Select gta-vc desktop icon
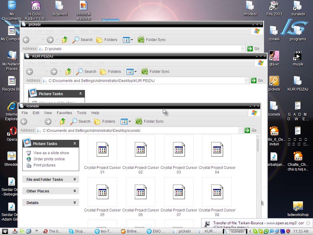 pos(274,58)
